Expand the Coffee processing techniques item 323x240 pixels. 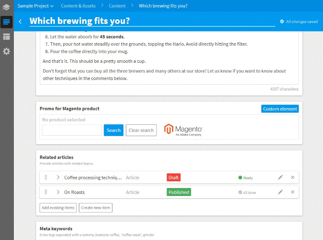coord(58,177)
